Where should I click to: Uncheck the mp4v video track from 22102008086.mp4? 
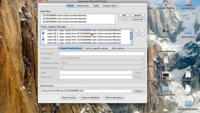click(x=43, y=40)
